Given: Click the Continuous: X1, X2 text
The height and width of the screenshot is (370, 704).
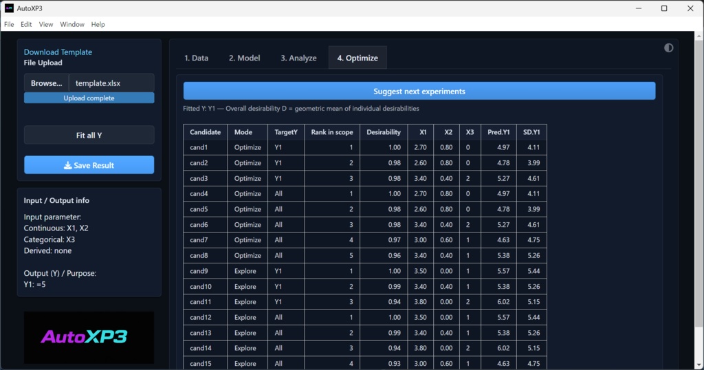Looking at the screenshot, I should [56, 228].
